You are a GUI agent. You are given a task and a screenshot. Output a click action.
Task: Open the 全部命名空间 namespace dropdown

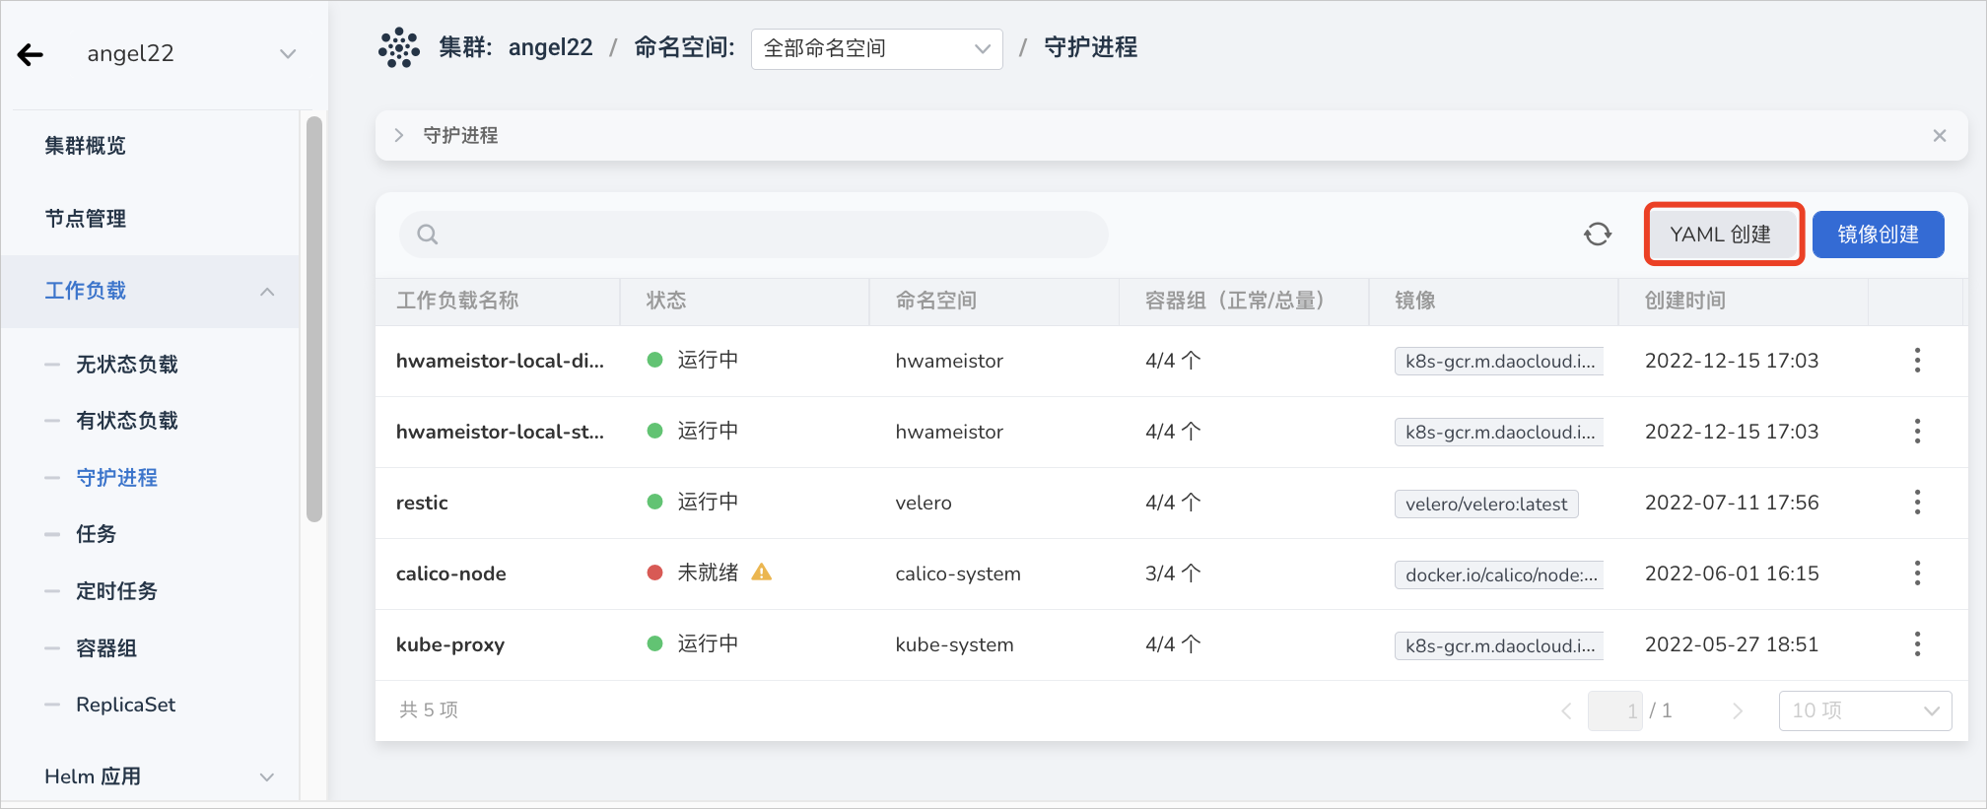(x=876, y=48)
